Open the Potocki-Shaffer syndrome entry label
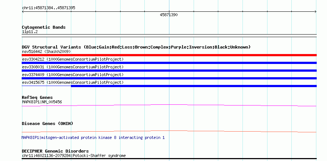 74,155
